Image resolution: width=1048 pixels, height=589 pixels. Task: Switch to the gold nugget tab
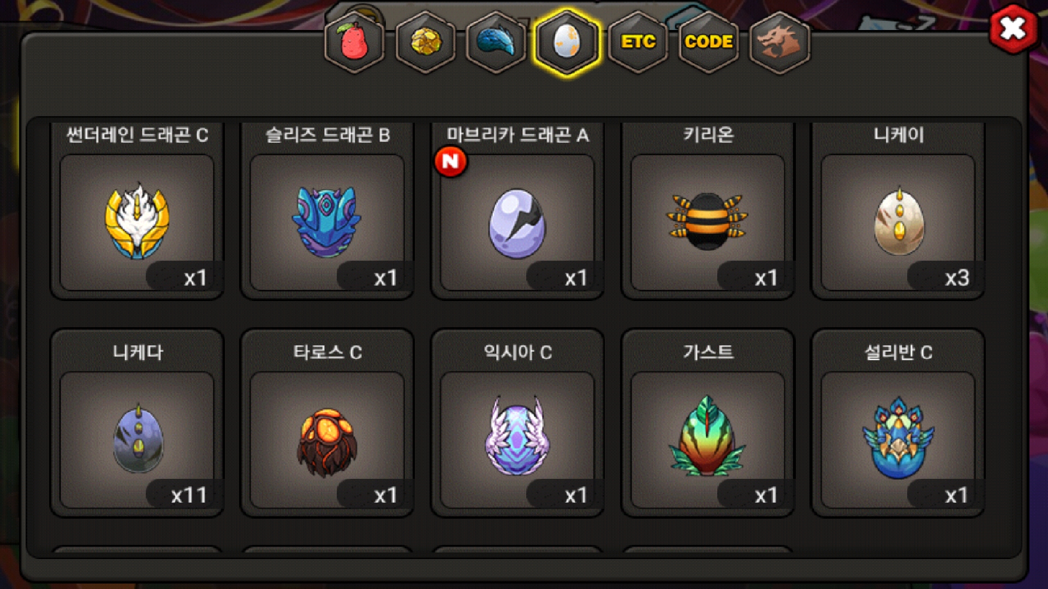coord(425,42)
